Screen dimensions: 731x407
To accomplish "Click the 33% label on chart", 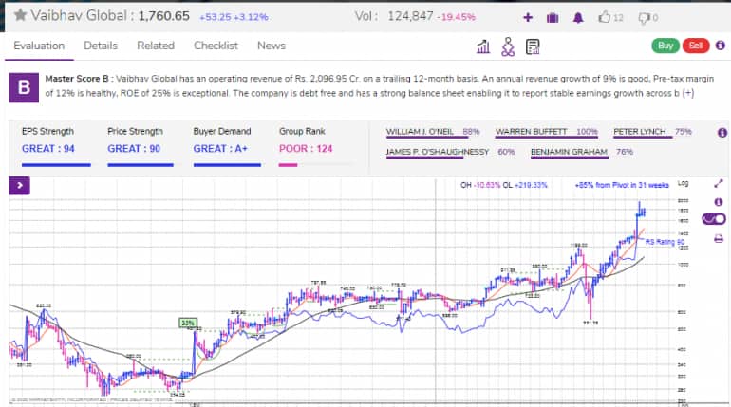I will click(187, 323).
